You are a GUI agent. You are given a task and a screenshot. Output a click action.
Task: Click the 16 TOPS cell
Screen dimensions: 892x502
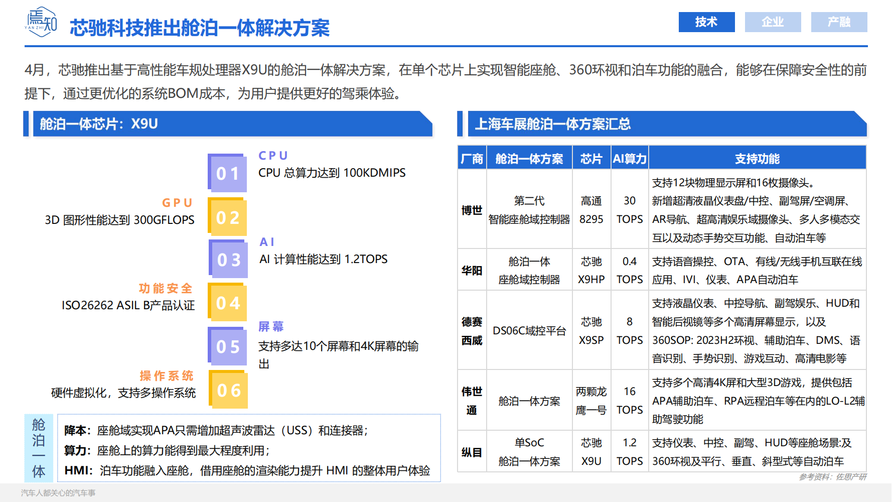coord(630,401)
